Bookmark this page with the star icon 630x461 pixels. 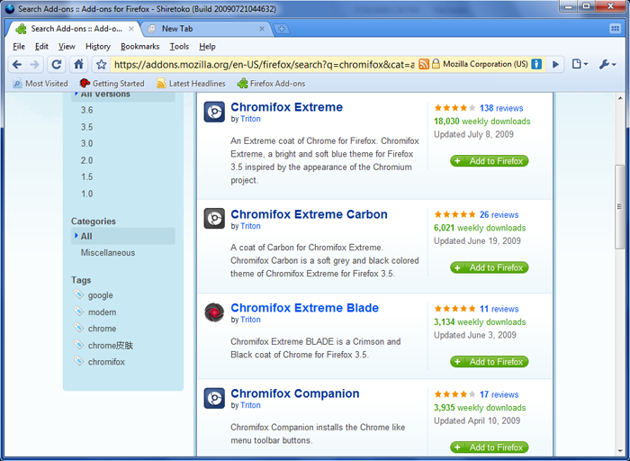[101, 64]
